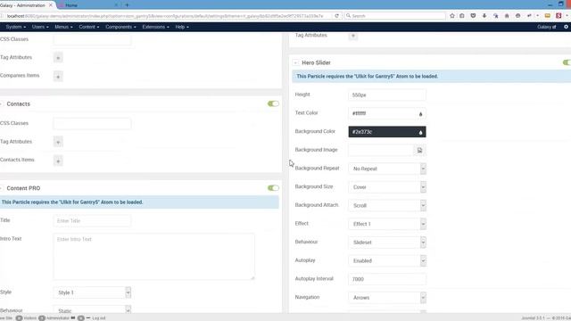This screenshot has width=571, height=321.
Task: Click the browser Search box
Action: [x=395, y=16]
